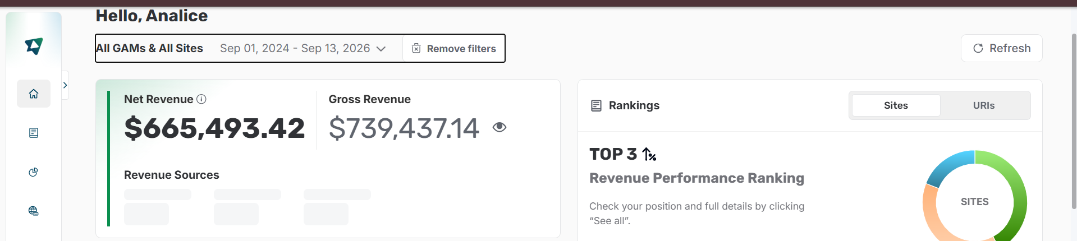
Task: Switch to the URIs rankings tab
Action: click(984, 105)
